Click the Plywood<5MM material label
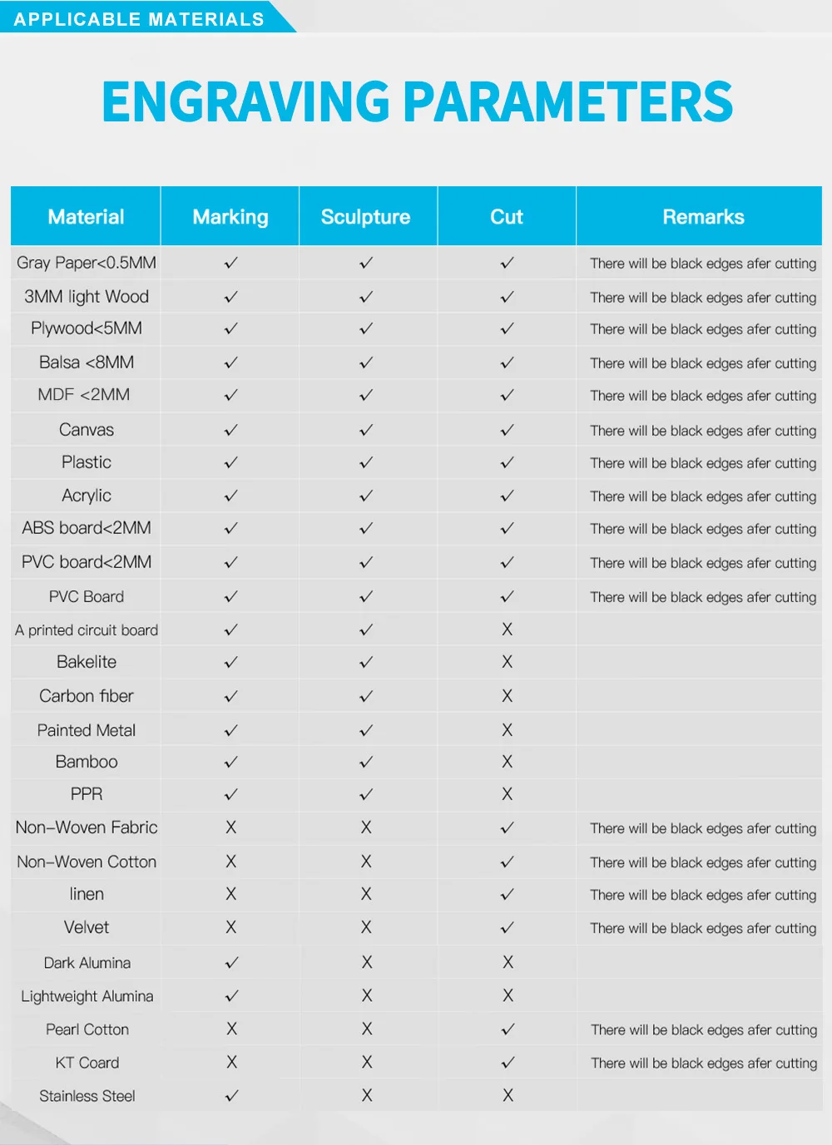This screenshot has width=832, height=1145. click(x=87, y=328)
